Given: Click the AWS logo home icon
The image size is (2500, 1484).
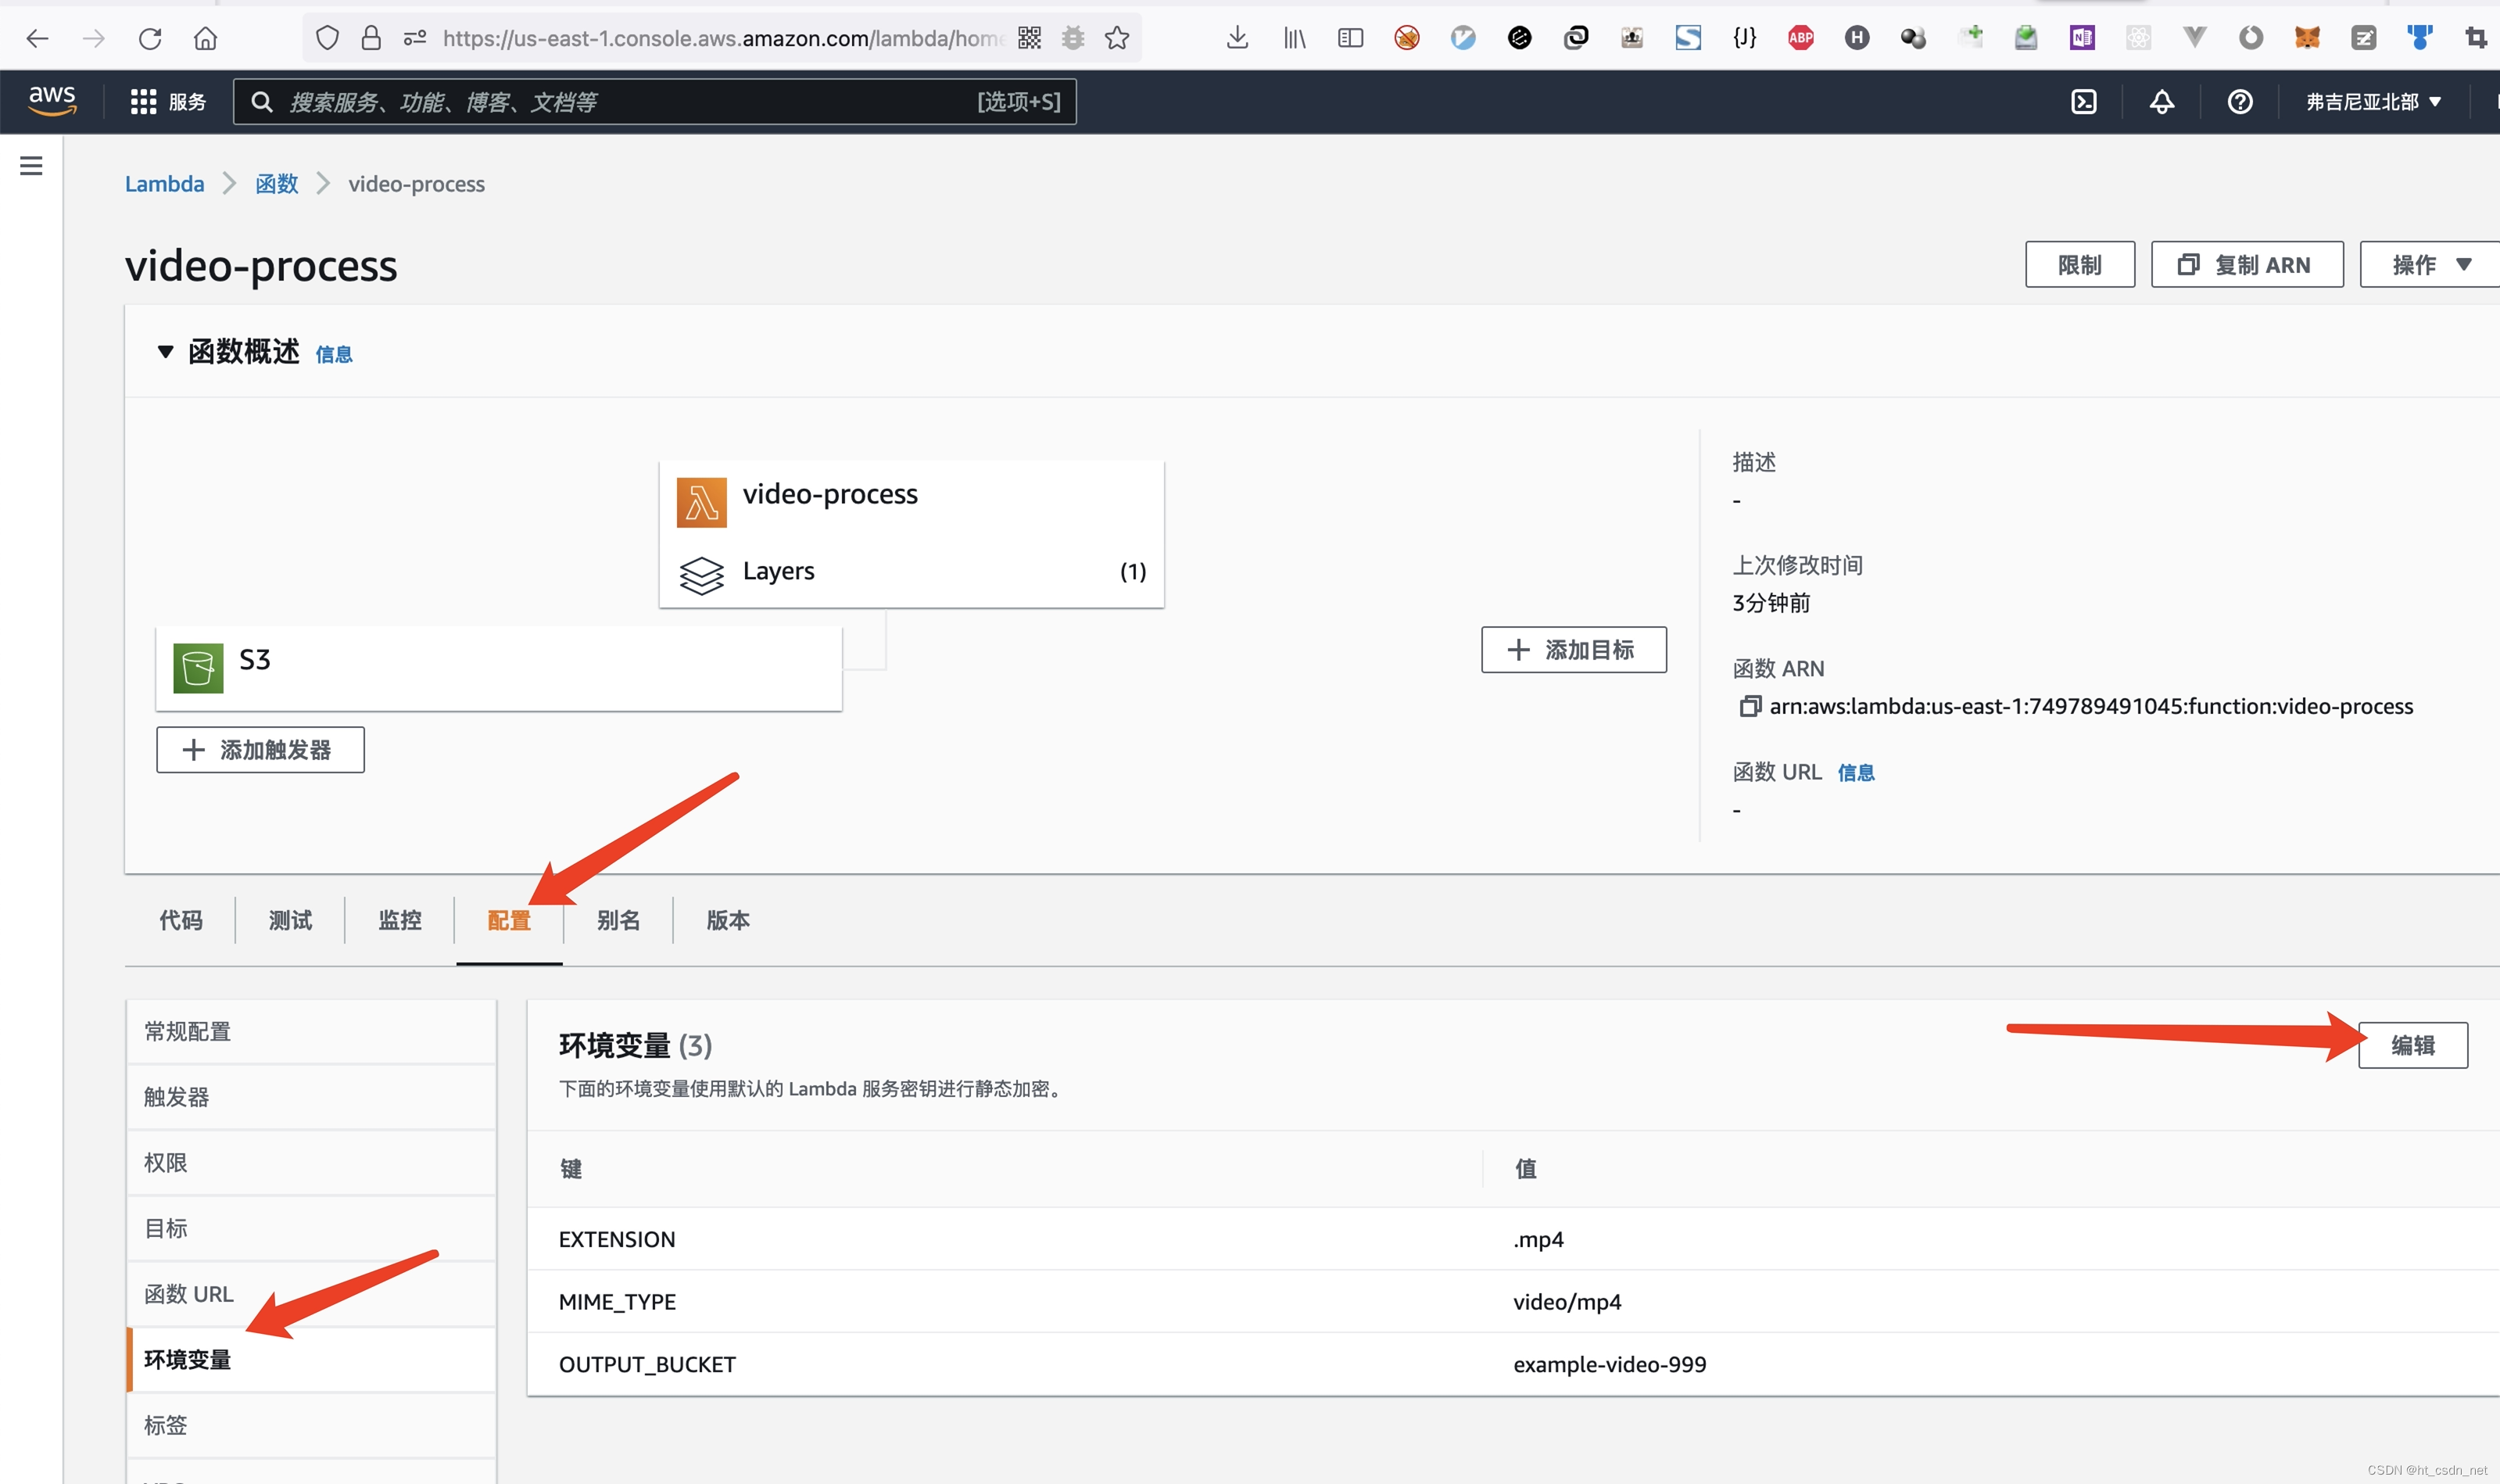Looking at the screenshot, I should click(52, 100).
